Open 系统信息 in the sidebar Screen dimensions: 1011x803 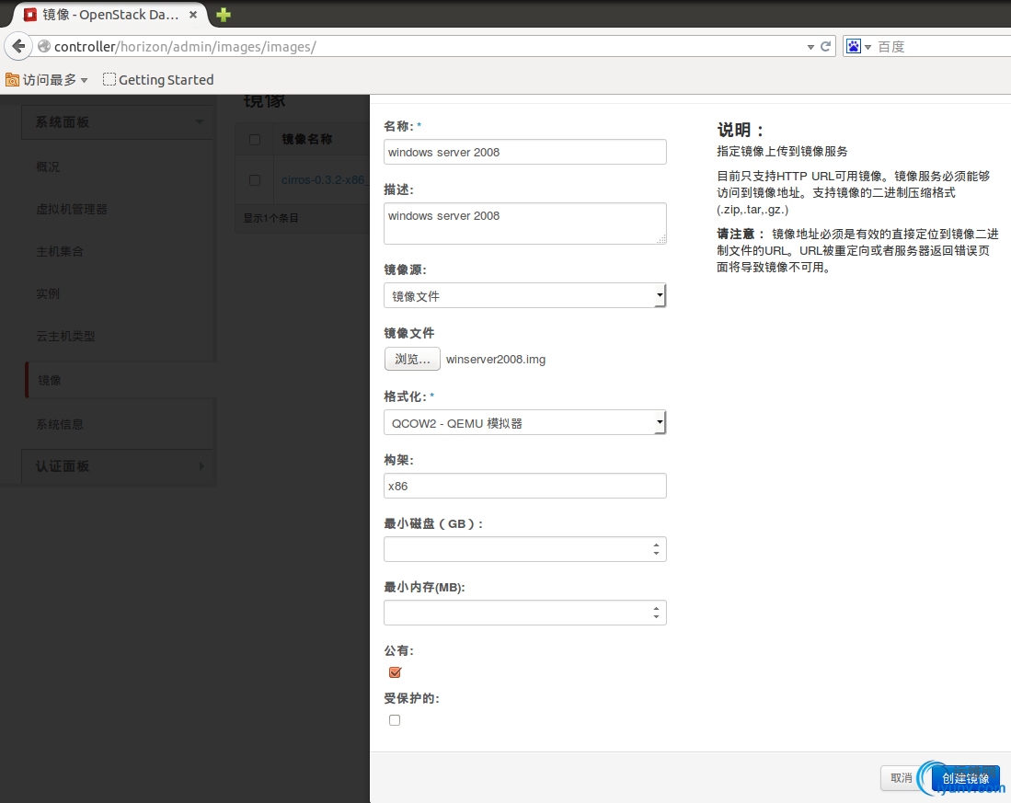click(x=60, y=424)
